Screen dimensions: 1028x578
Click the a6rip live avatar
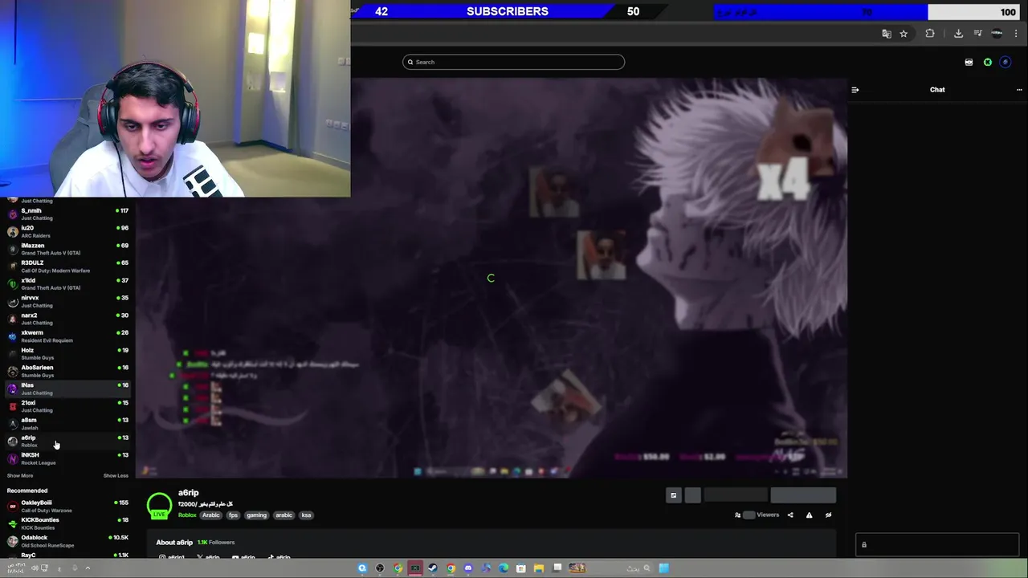tap(159, 505)
